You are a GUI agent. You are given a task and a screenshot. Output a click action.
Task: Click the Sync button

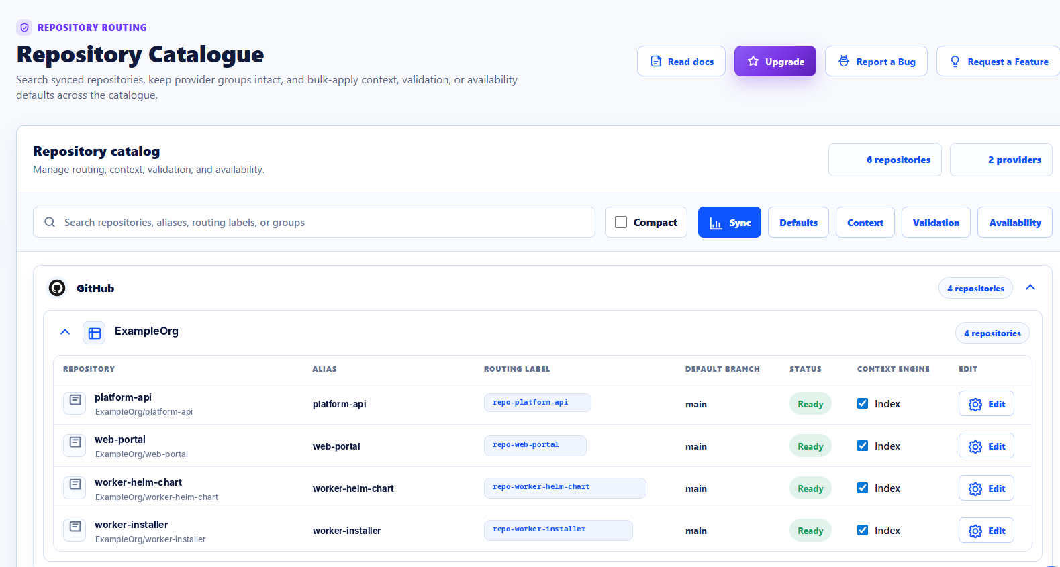730,222
